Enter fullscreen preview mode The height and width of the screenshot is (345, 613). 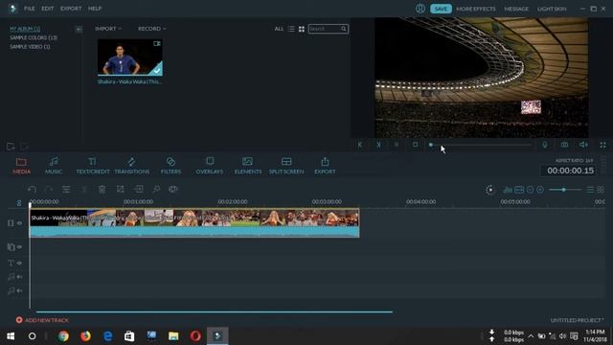point(602,145)
